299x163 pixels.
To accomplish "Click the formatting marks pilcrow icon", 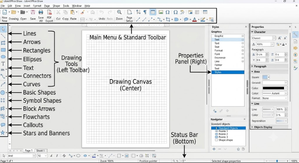I will coord(145,12).
